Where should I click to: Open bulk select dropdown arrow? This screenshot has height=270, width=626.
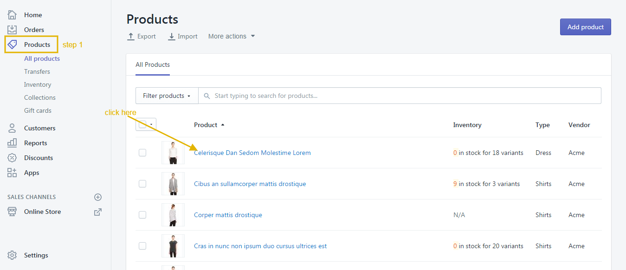tap(151, 125)
